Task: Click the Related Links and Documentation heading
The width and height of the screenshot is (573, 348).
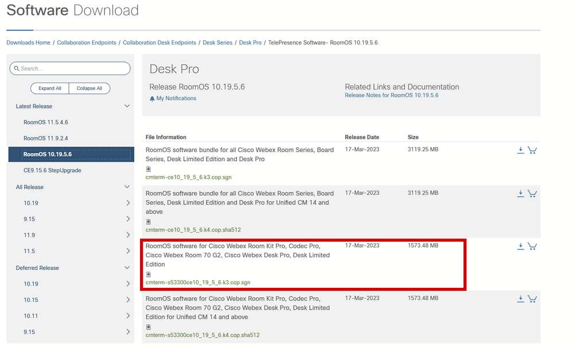Action: (402, 87)
